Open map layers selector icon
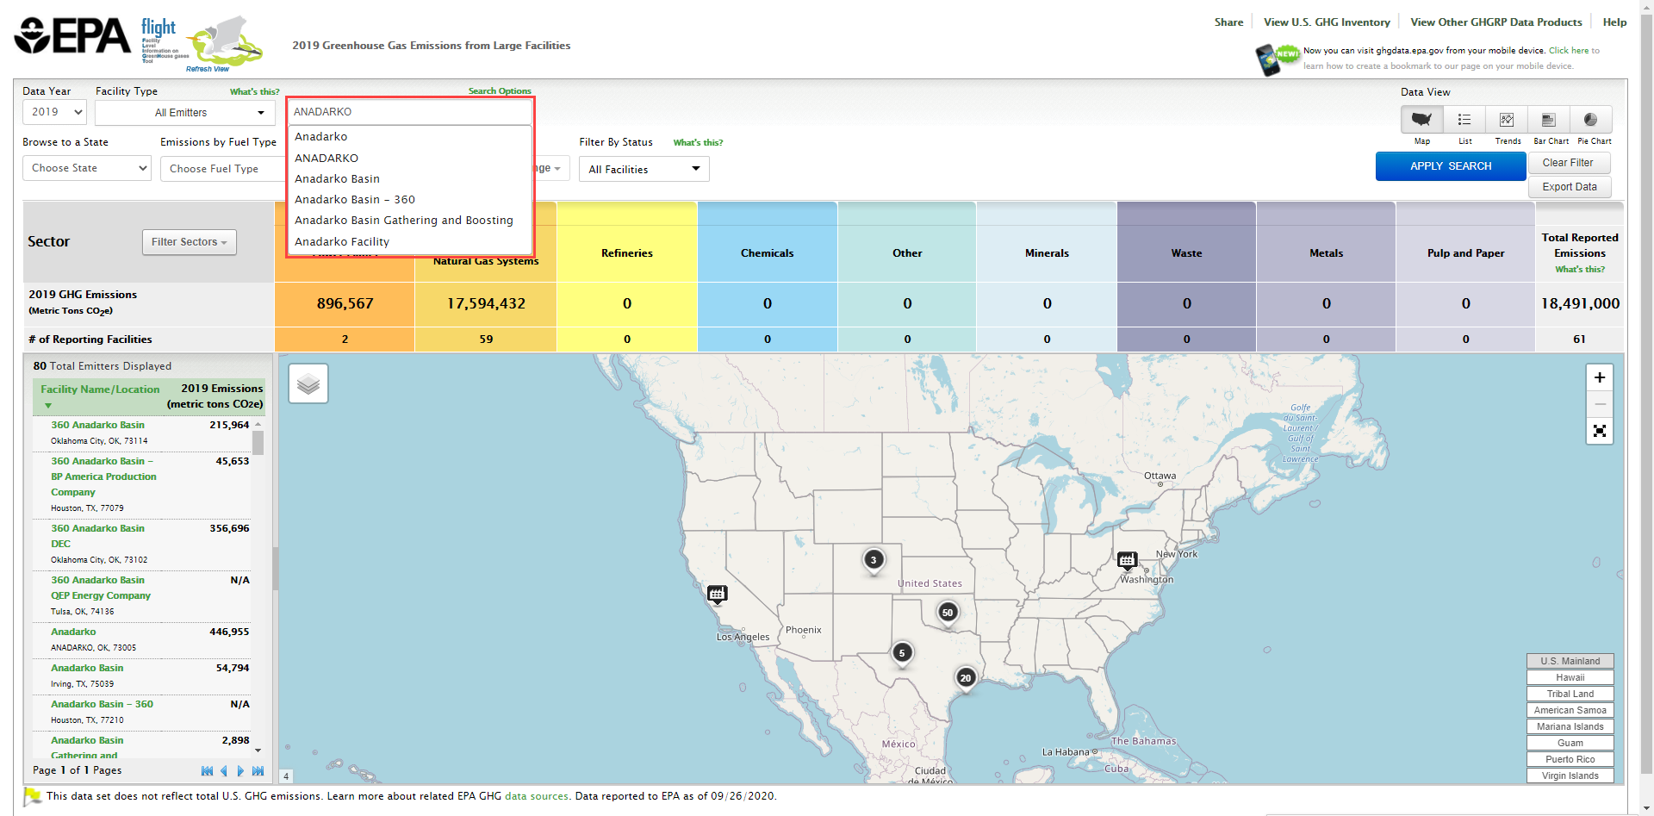This screenshot has width=1654, height=816. (308, 383)
